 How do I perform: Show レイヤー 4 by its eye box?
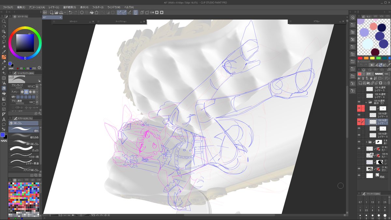tap(359, 95)
